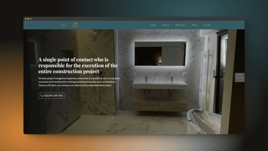Select Contact in the navigation bar
This screenshot has width=268, height=151.
click(x=207, y=25)
